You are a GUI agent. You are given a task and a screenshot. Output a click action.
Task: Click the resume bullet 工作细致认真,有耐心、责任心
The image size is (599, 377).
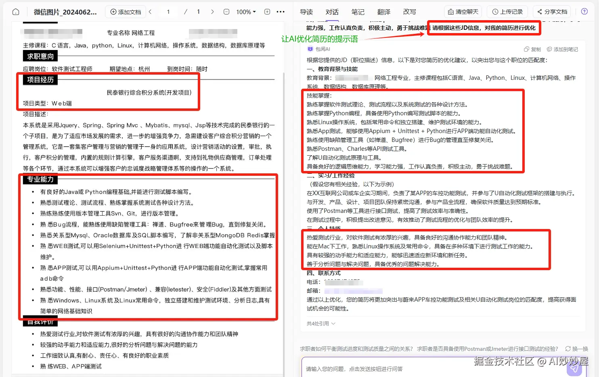[x=105, y=355]
